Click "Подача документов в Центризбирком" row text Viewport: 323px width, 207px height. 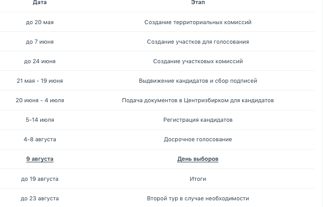coord(198,101)
